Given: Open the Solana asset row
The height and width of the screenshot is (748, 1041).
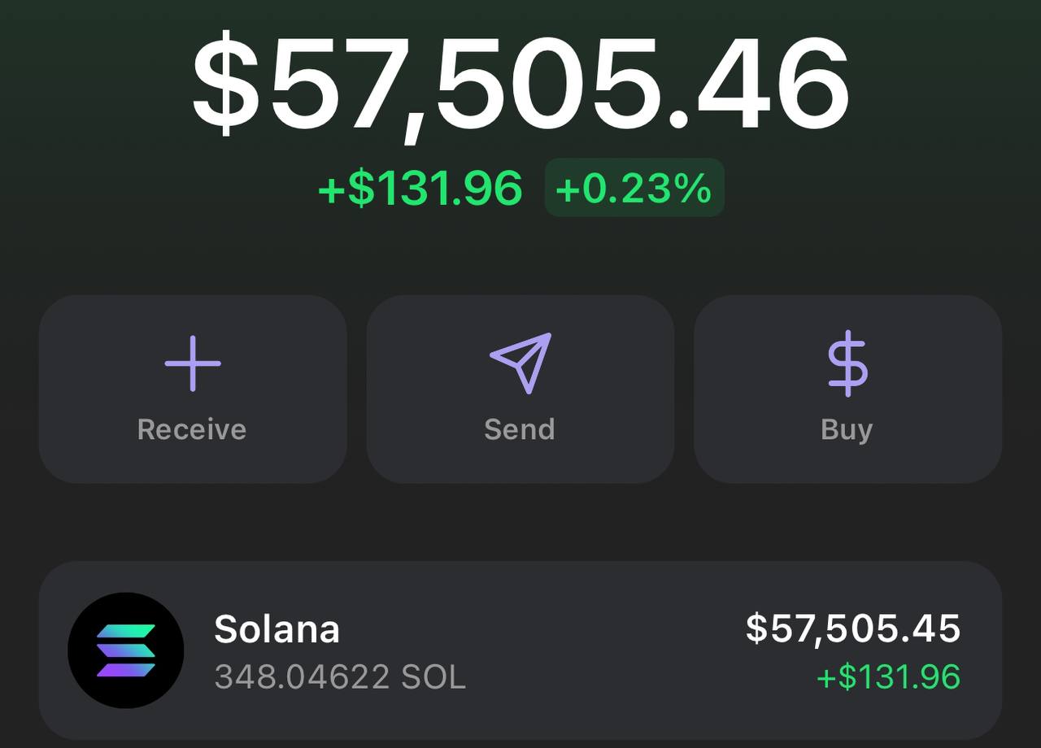Looking at the screenshot, I should pyautogui.click(x=520, y=650).
